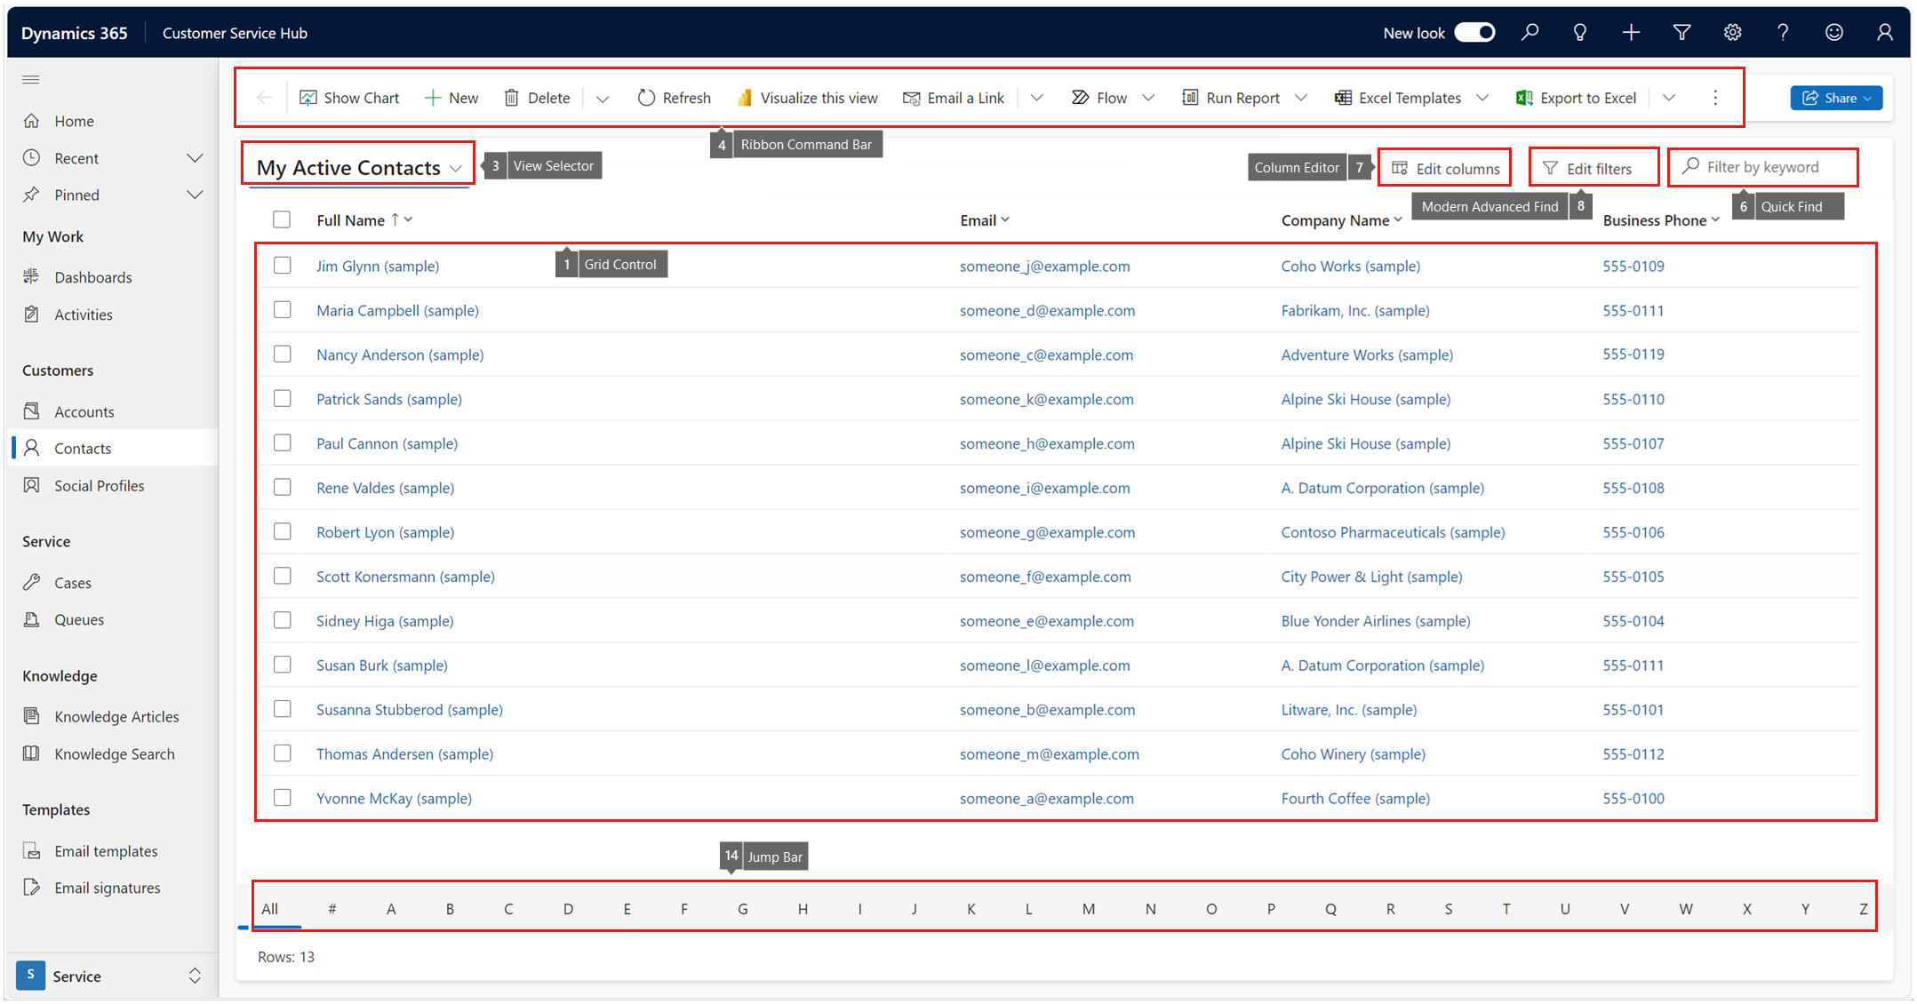The width and height of the screenshot is (1917, 1004).
Task: Click the Show Chart icon
Action: pyautogui.click(x=308, y=98)
